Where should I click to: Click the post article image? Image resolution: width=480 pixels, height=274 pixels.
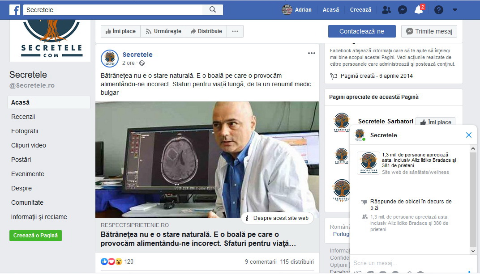pos(207,160)
